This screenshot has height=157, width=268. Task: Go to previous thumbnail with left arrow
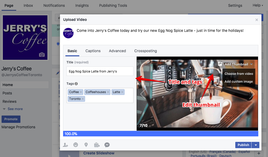143,94
